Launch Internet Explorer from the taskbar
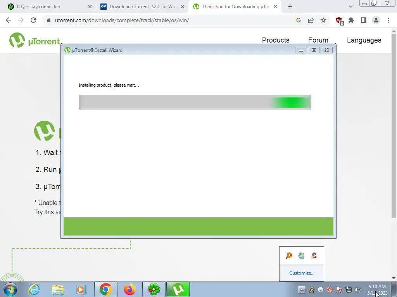 pos(34,289)
